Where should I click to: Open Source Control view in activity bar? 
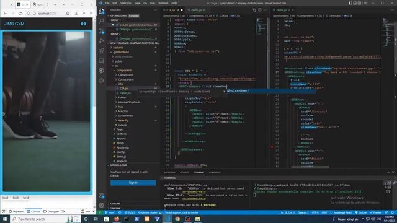click(x=101, y=31)
